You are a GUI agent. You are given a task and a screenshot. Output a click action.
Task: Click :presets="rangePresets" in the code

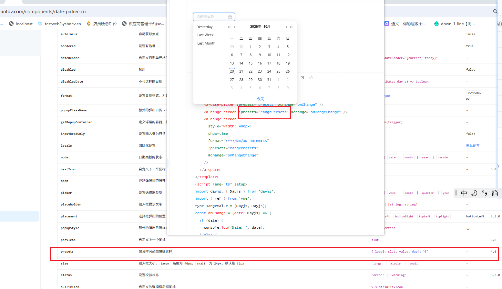click(264, 112)
